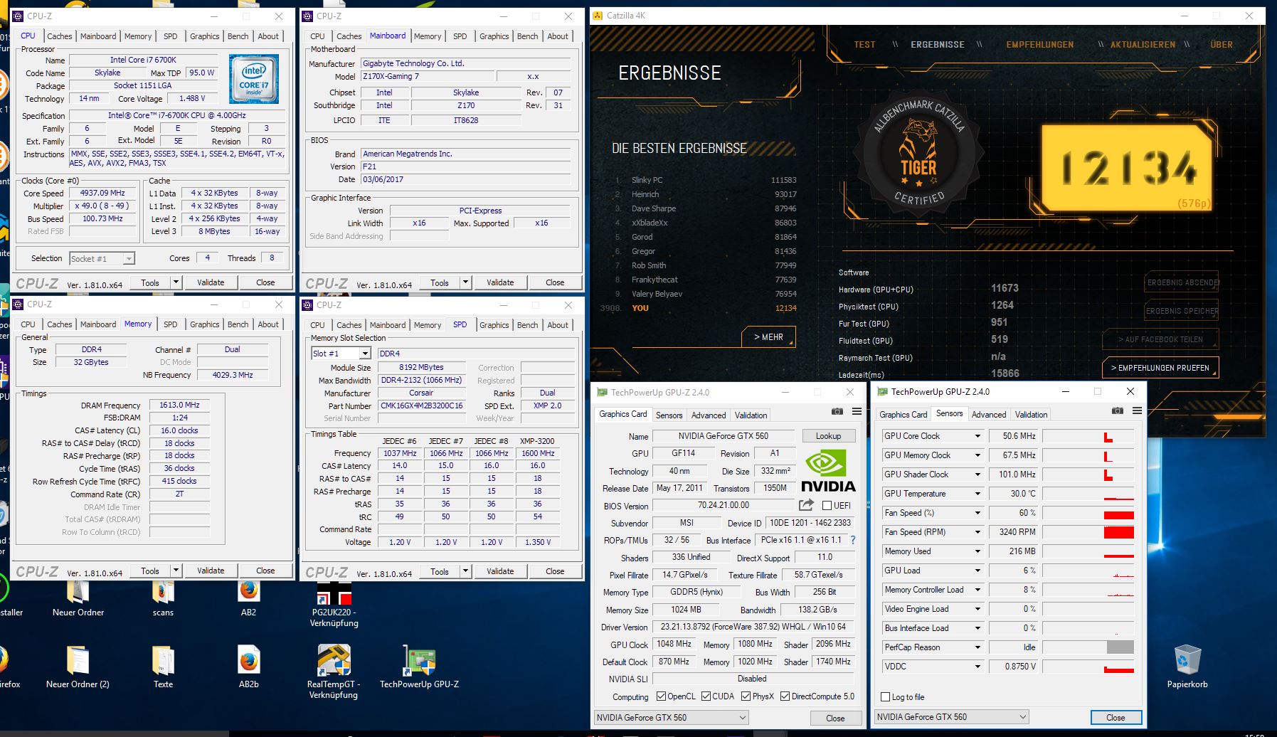1277x737 pixels.
Task: Click the camera icon in GPU-Z Sensors window
Action: click(1118, 411)
